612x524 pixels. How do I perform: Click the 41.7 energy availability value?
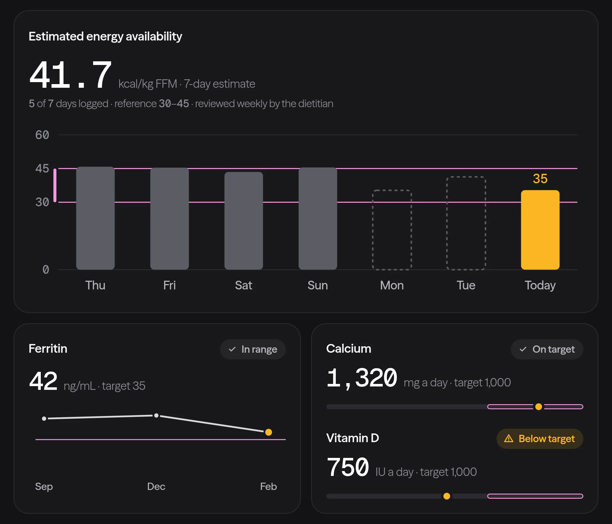(70, 75)
